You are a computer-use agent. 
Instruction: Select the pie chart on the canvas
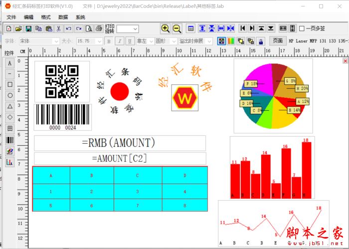tap(273, 96)
